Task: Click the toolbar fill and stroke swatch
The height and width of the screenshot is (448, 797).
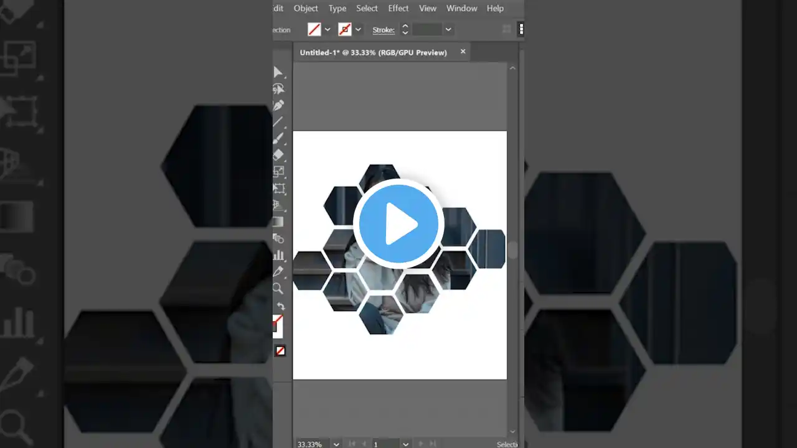Action: (278, 325)
